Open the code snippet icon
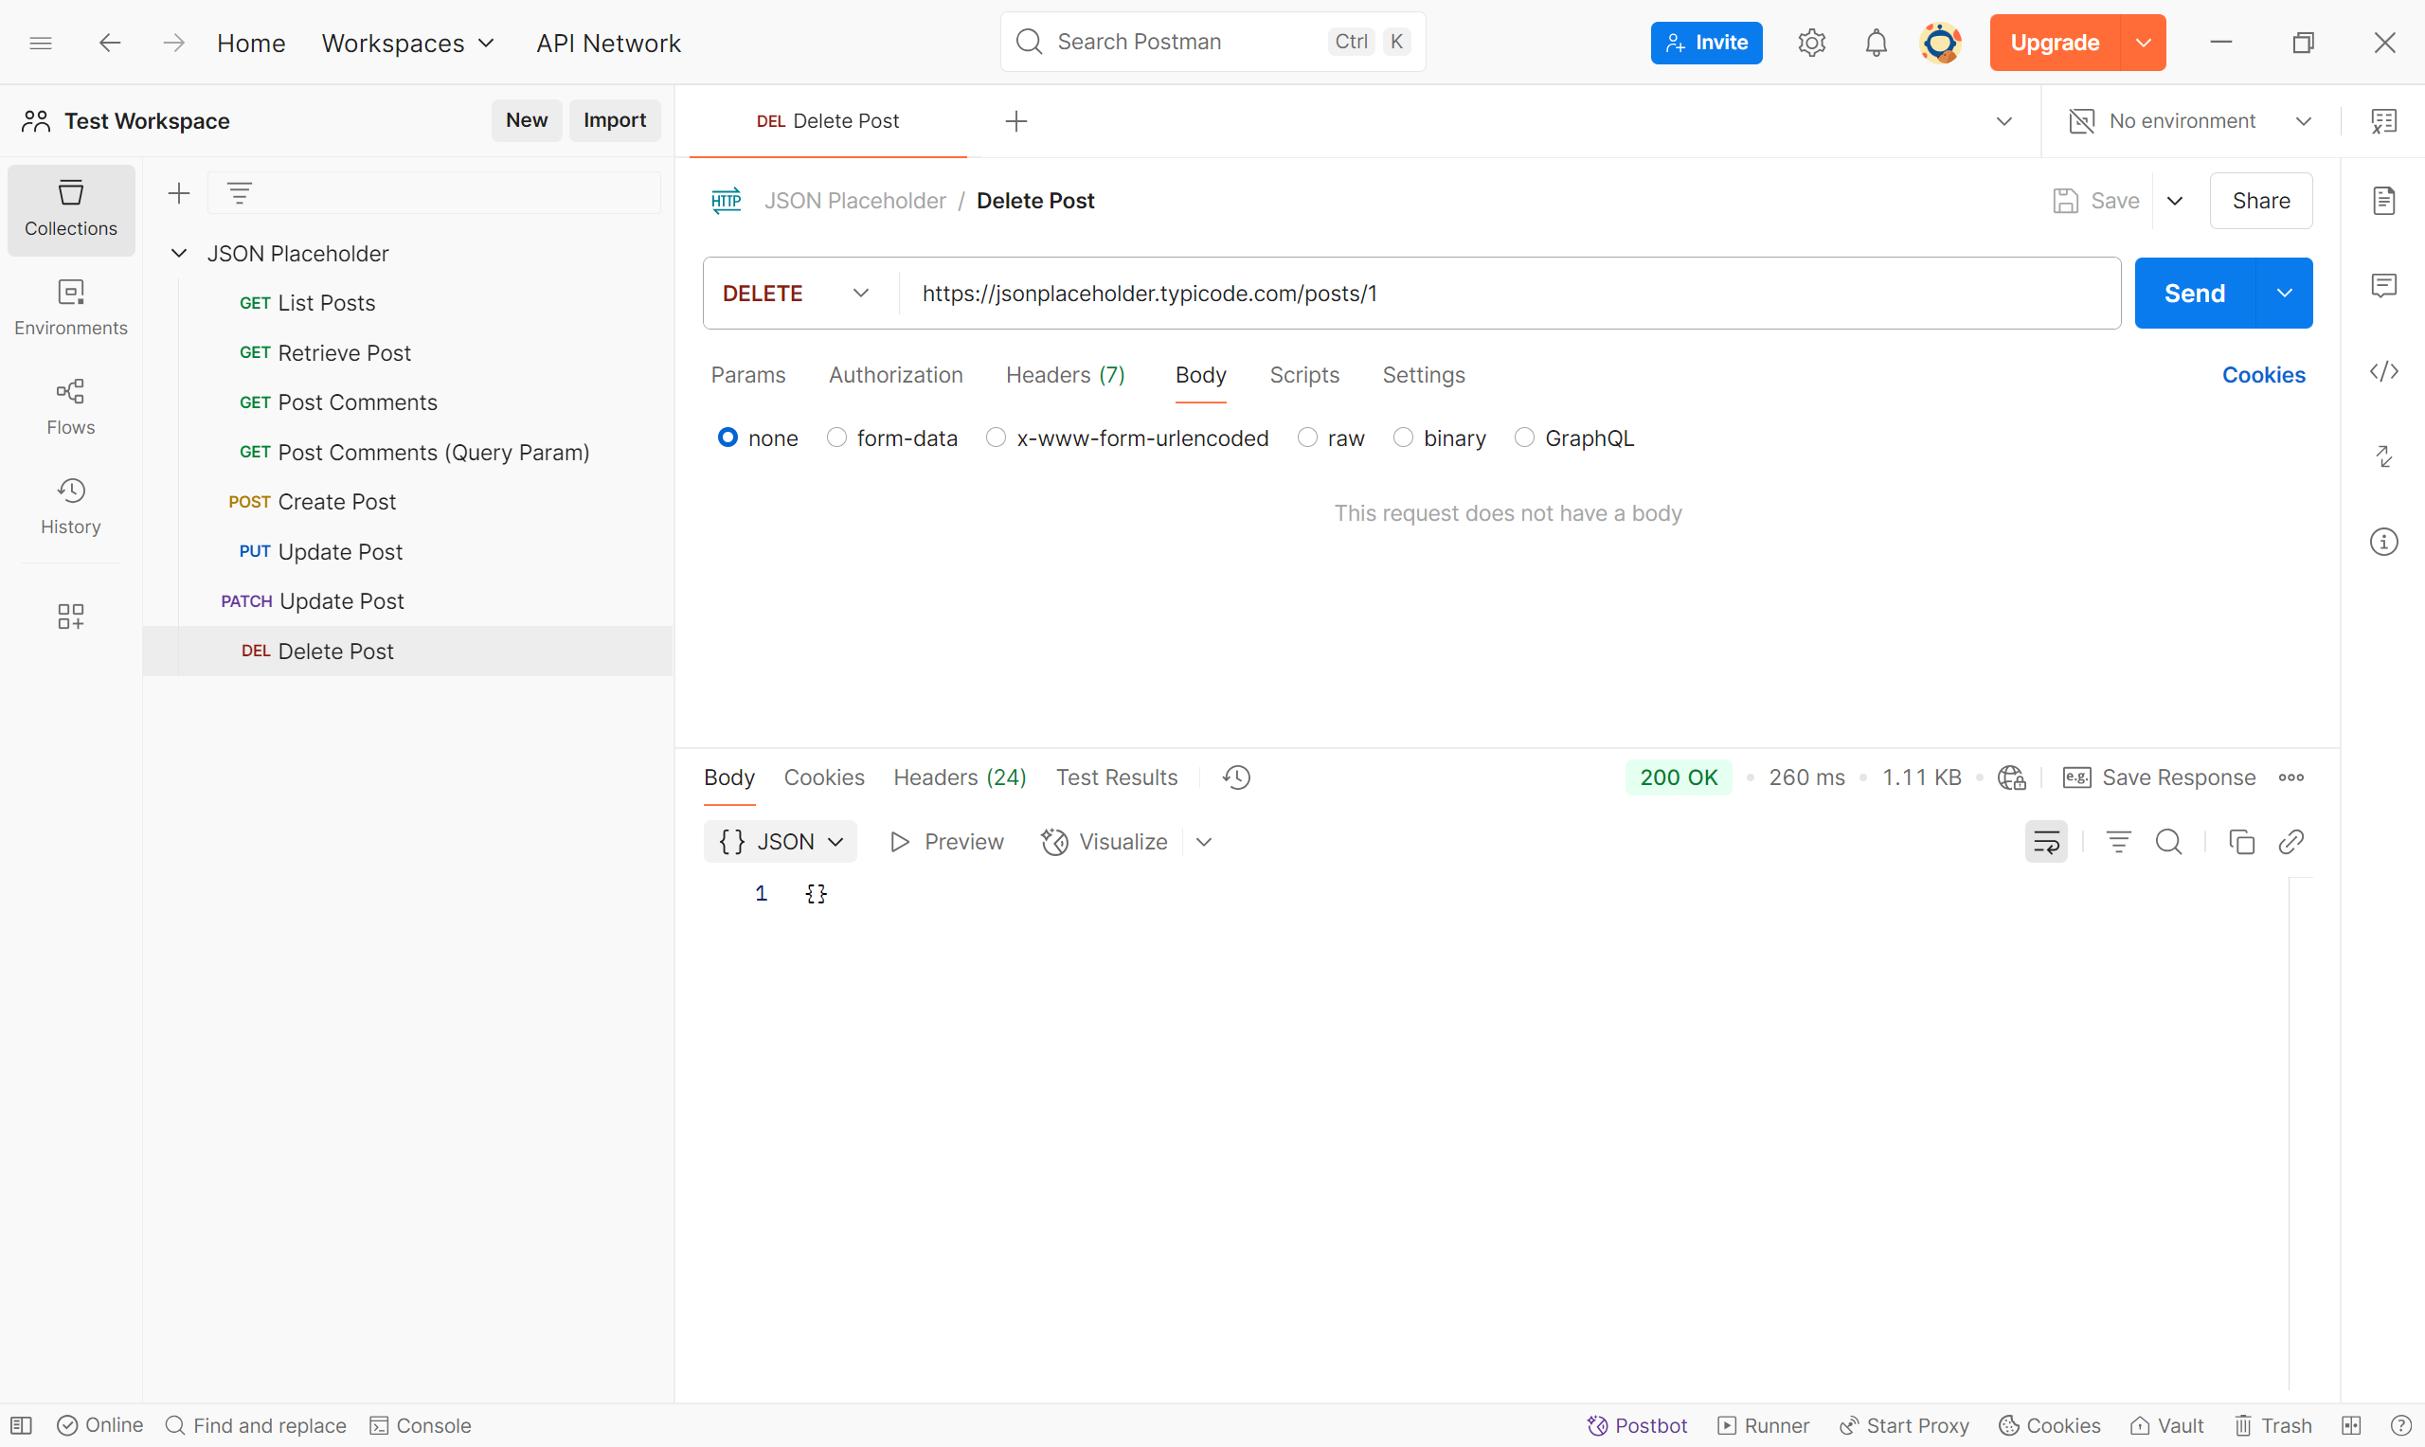The height and width of the screenshot is (1447, 2425). coord(2384,371)
